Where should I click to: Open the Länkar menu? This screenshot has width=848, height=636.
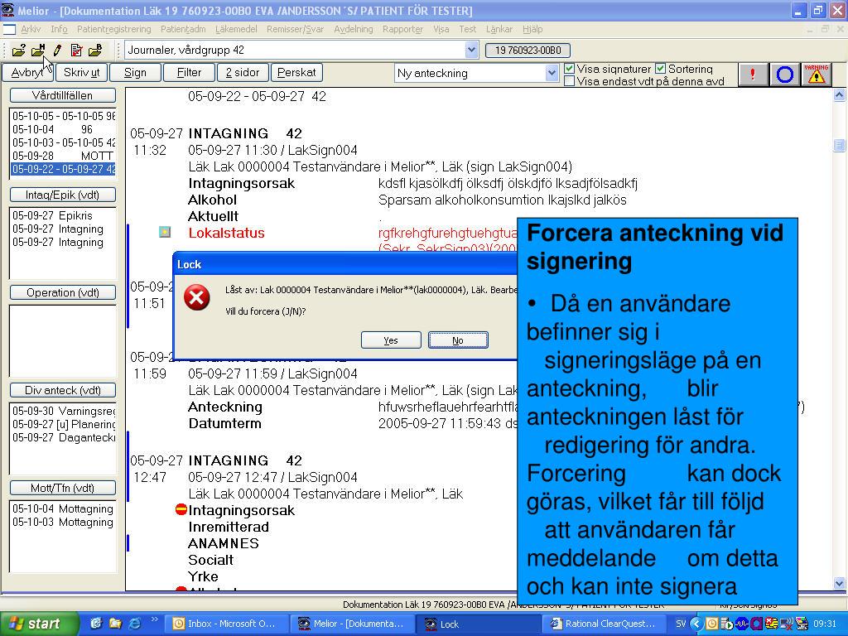point(499,29)
